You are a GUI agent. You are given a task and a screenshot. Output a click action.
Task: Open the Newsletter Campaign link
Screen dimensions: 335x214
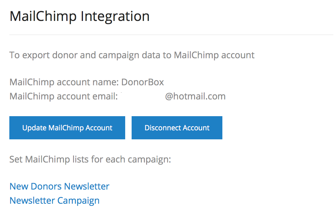coord(54,200)
